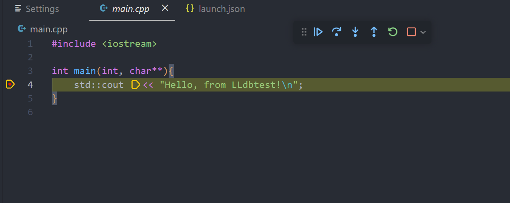Screen dimensions: 510x203
Task: Click the C++ icon in main.cpp tab
Action: pos(104,8)
